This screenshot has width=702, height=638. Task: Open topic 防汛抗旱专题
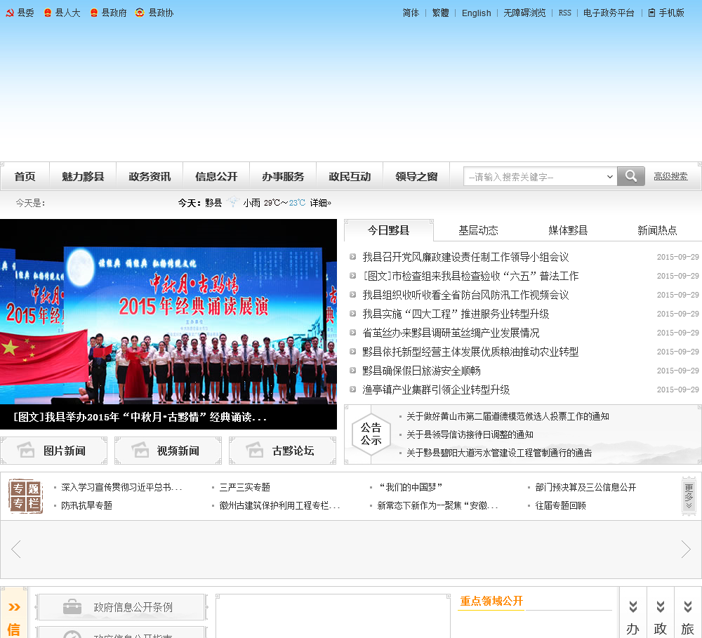(x=87, y=505)
